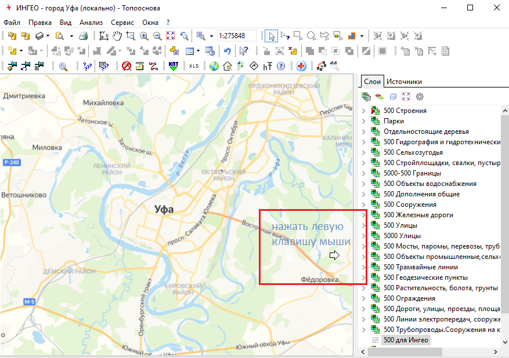Click the blue question mark circle
Viewport: 509px width, 358px height.
[x=281, y=66]
